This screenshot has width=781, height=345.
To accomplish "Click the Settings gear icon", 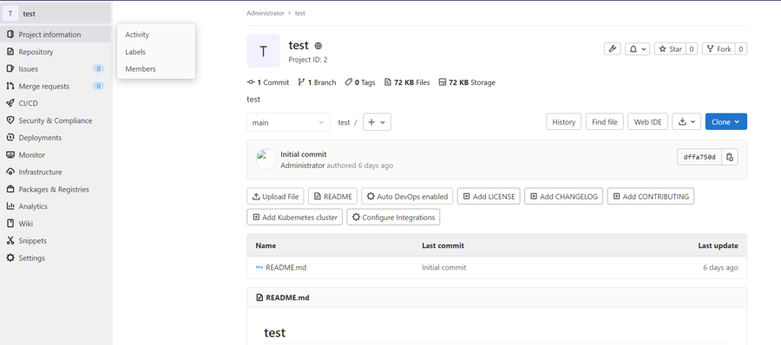I will click(10, 257).
